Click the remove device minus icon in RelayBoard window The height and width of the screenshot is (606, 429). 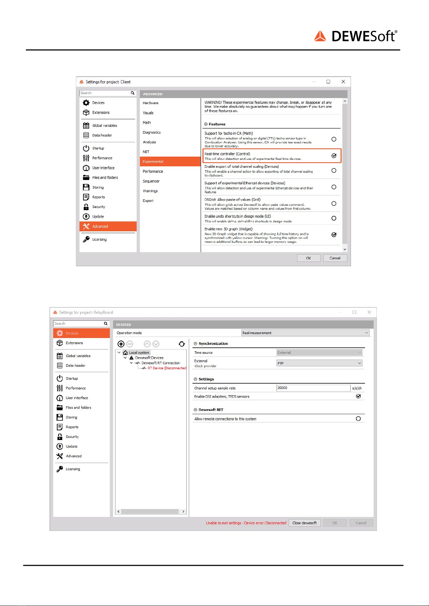click(x=130, y=344)
